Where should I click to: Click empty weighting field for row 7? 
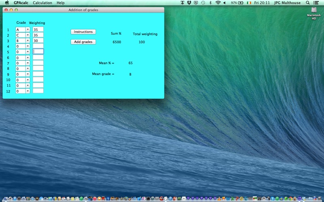[38, 63]
